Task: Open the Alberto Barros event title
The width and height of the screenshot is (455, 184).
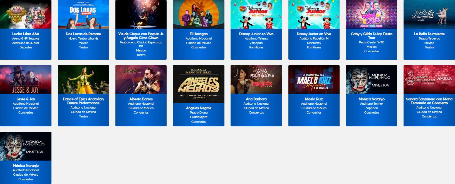Action: click(141, 99)
